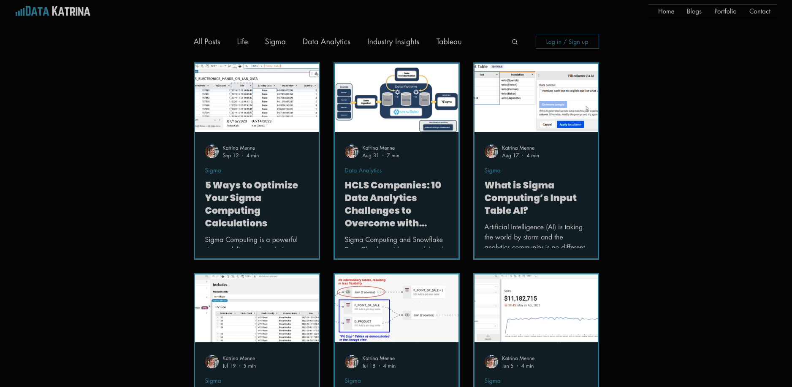Open 'What is Sigma Computing's Input Table AI?' article

coord(530,198)
